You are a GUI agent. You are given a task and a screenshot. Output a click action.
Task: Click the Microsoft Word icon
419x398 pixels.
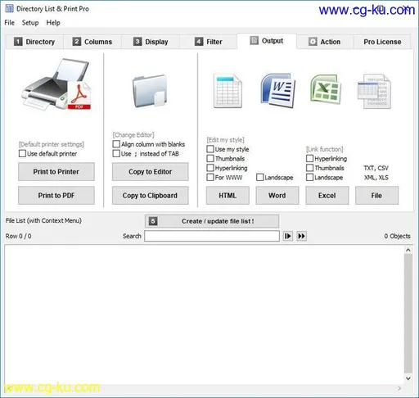coord(277,90)
